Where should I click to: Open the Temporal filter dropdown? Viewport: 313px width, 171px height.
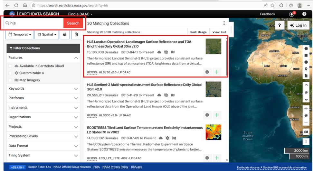click(20, 34)
